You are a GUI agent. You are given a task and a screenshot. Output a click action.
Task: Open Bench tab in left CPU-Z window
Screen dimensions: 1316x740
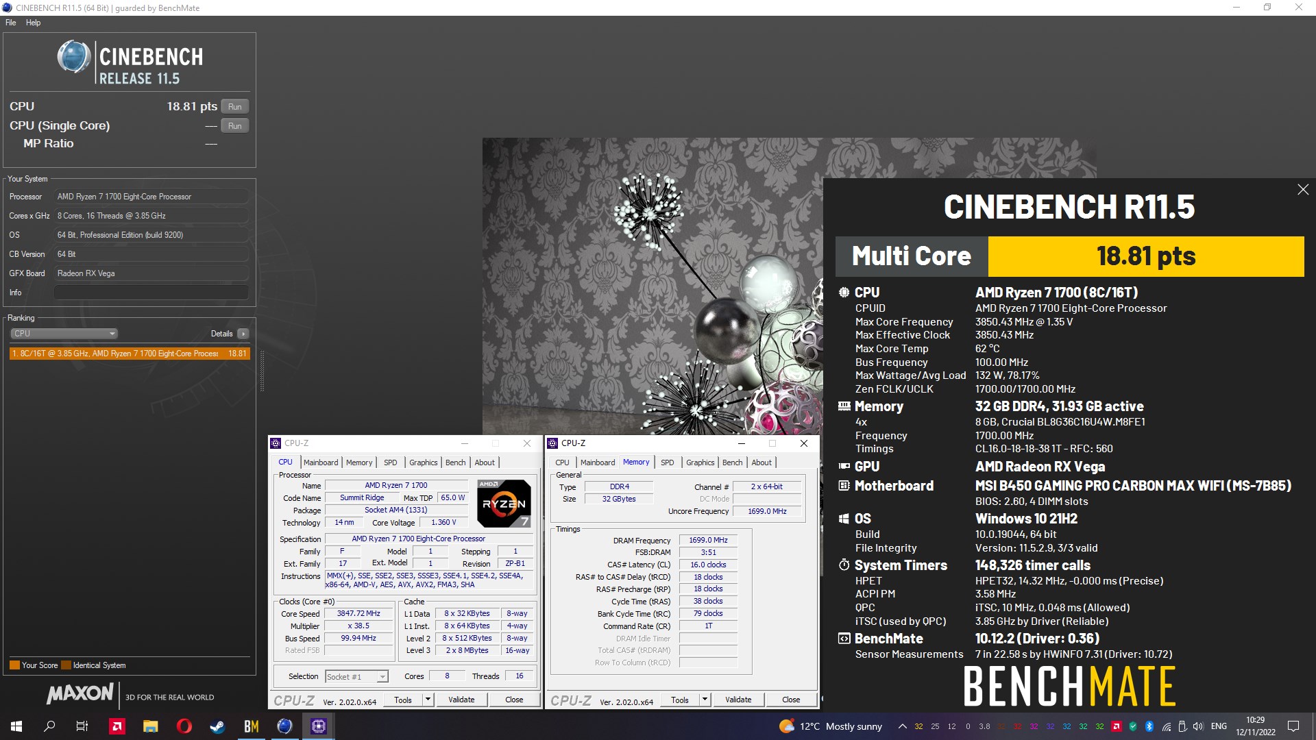455,463
